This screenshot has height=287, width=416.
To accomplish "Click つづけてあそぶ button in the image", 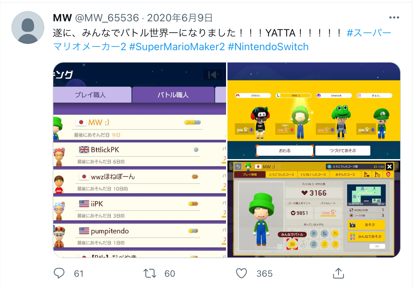I will (343, 151).
